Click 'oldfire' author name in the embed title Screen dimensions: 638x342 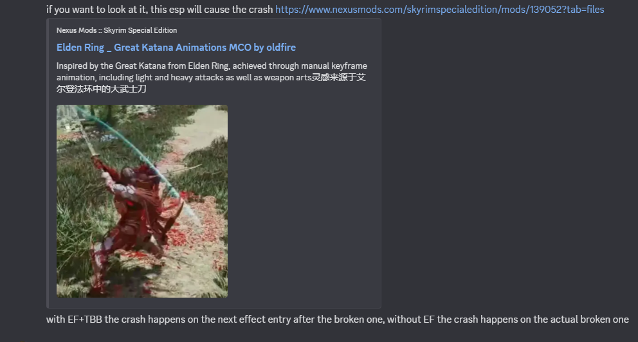coord(281,48)
